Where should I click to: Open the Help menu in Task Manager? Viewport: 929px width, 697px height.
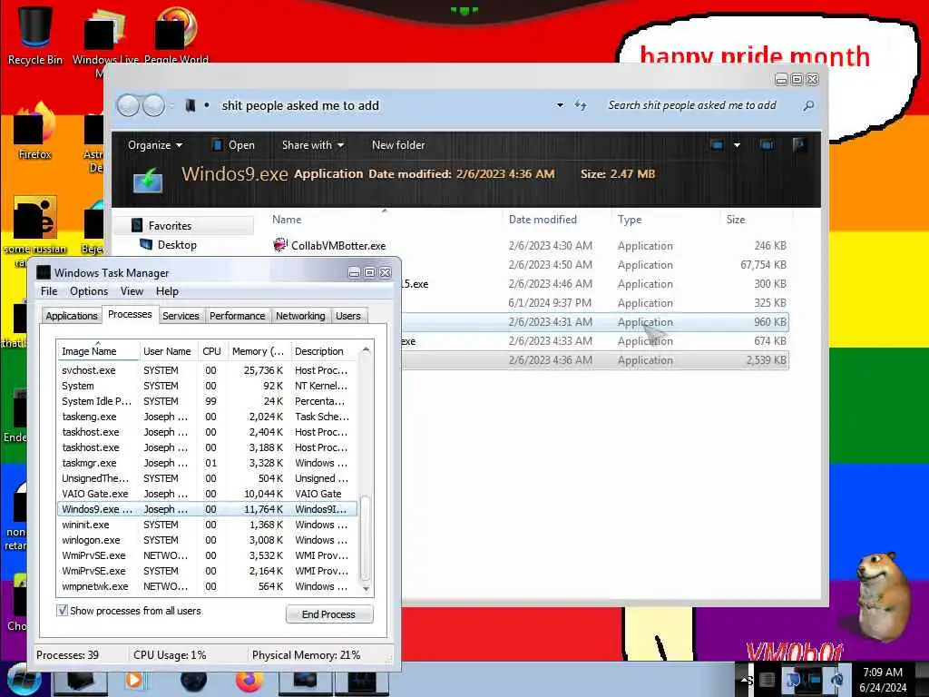point(167,291)
